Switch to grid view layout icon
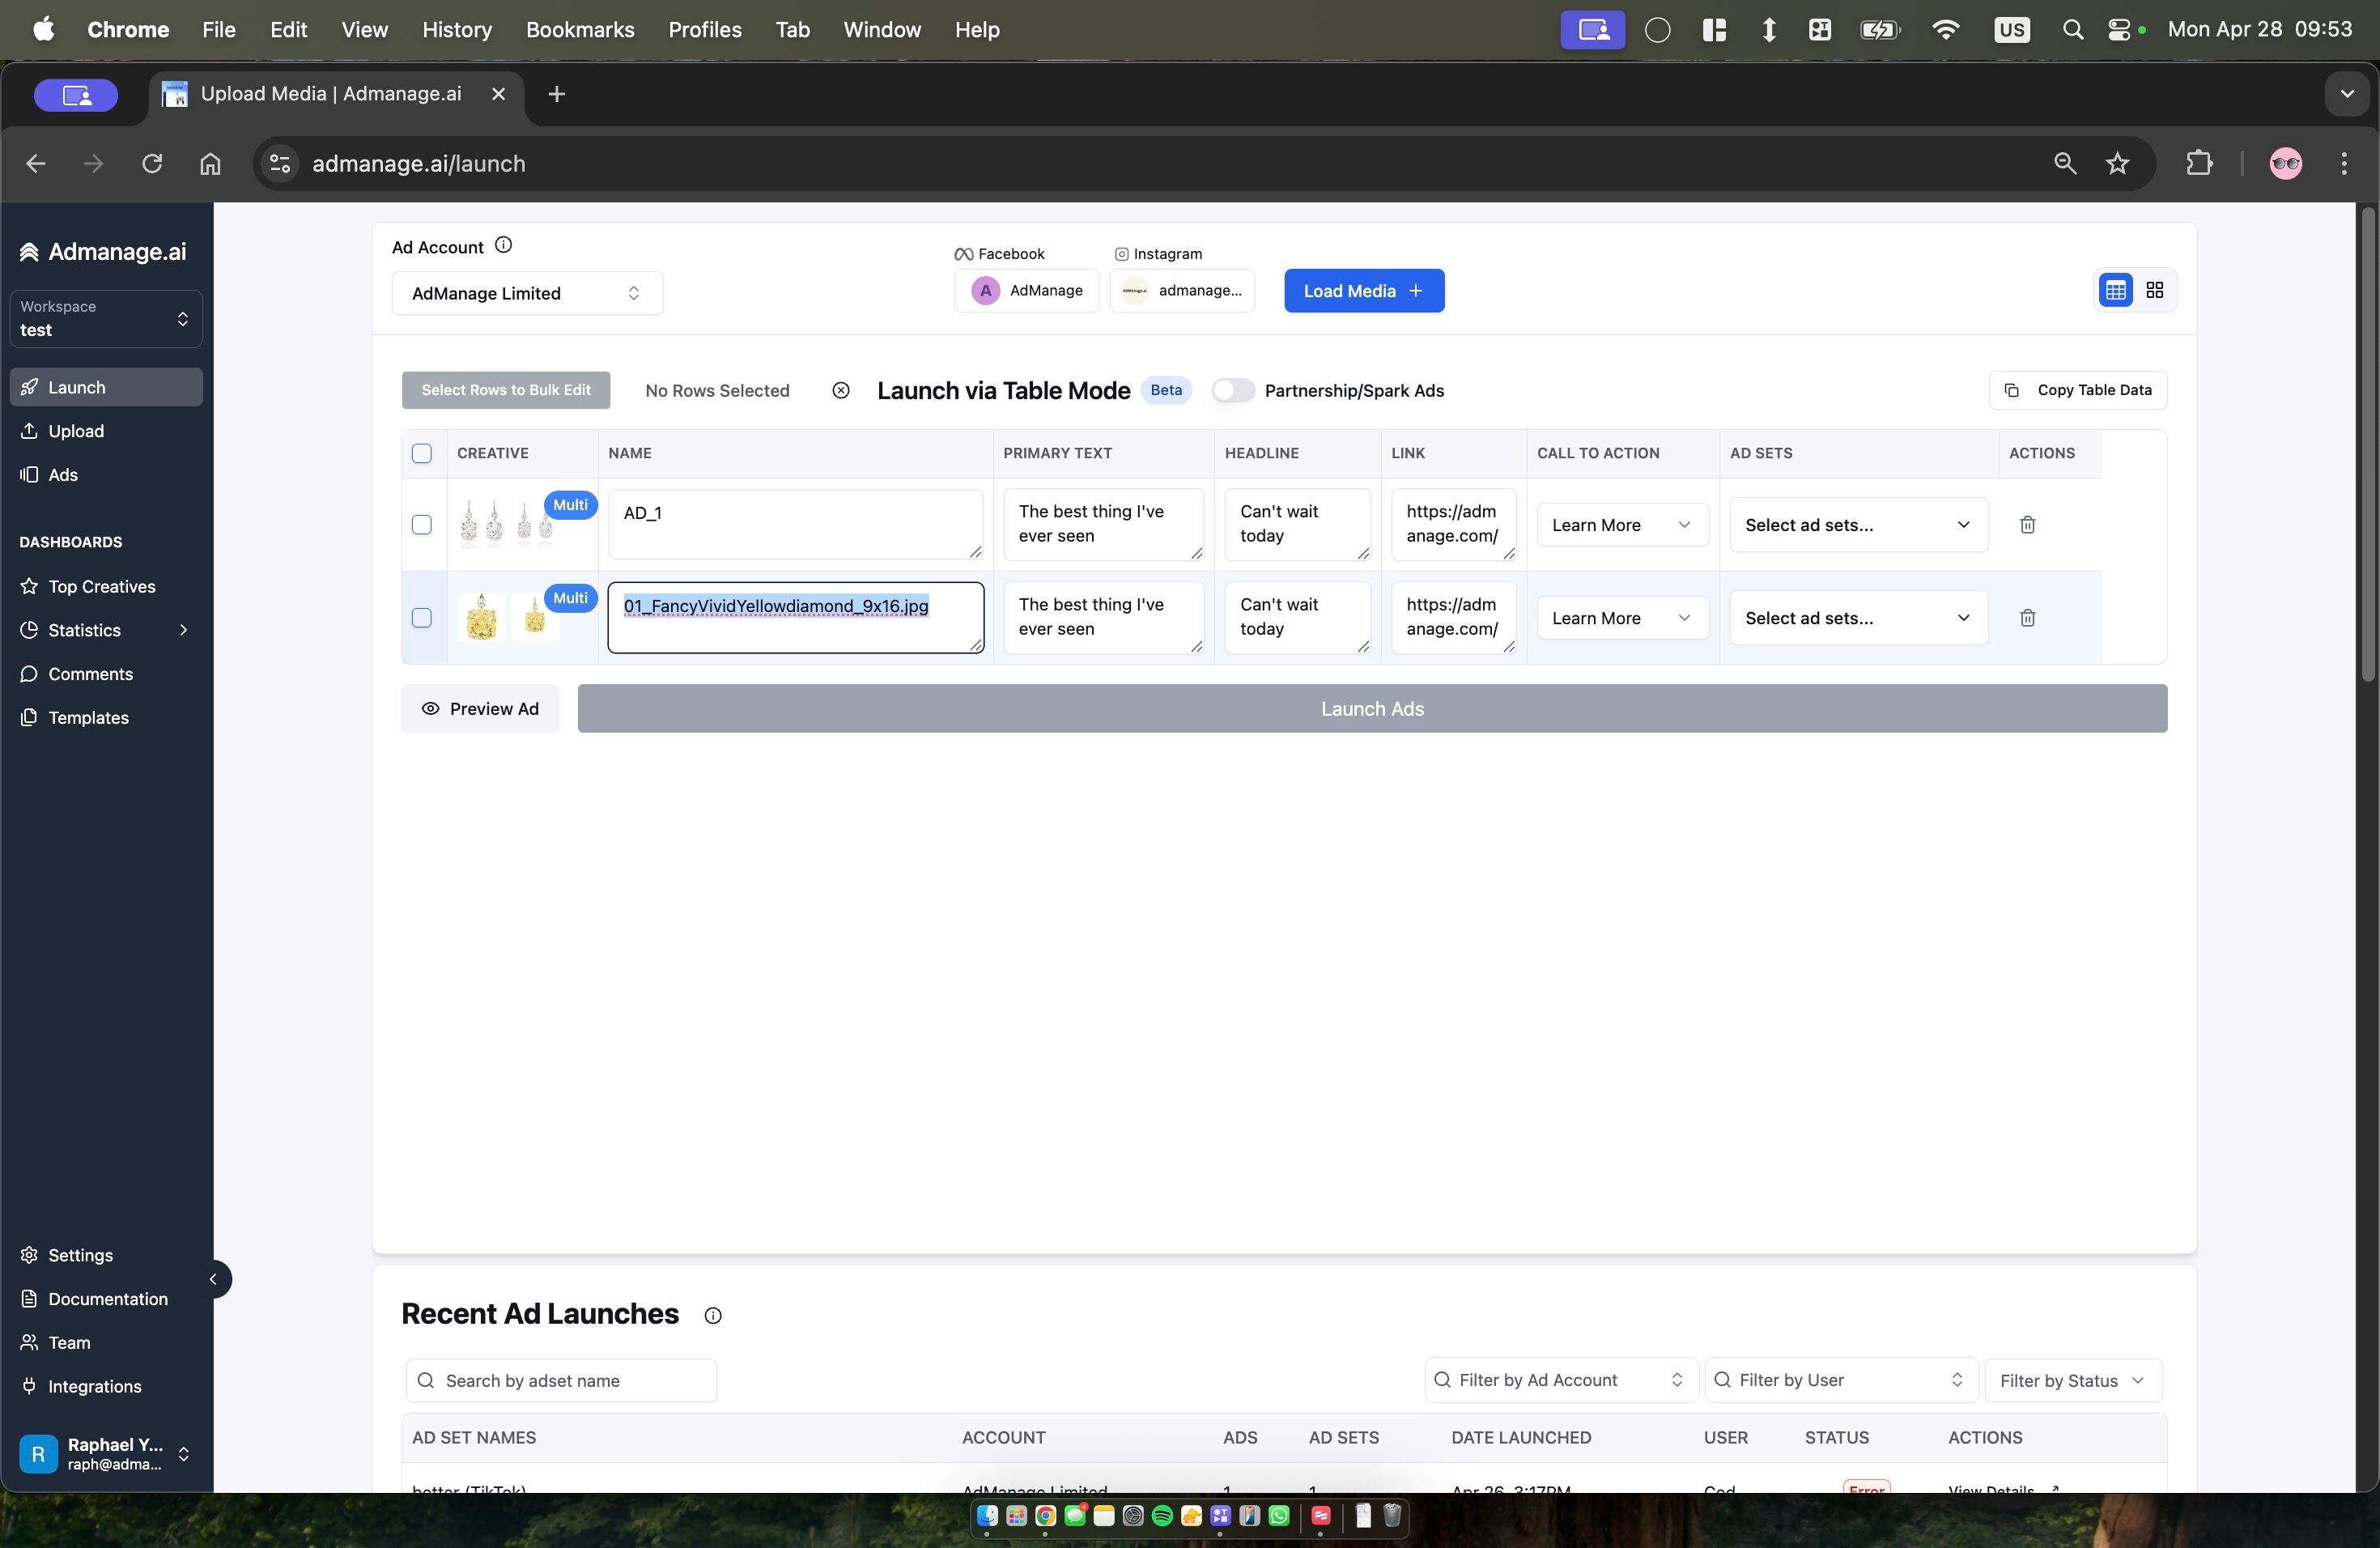 2154,290
